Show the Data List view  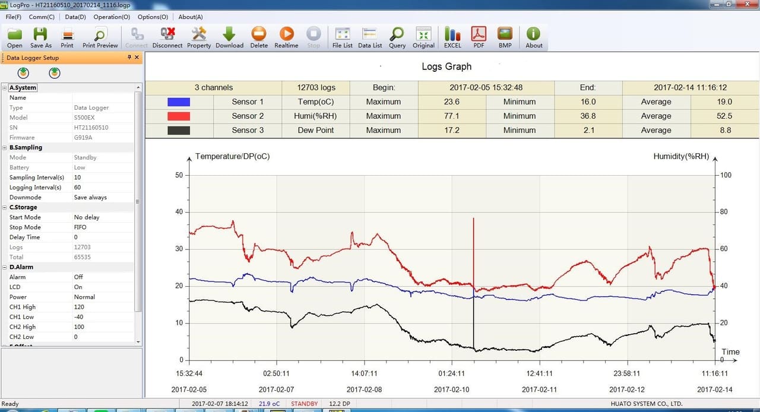[370, 37]
